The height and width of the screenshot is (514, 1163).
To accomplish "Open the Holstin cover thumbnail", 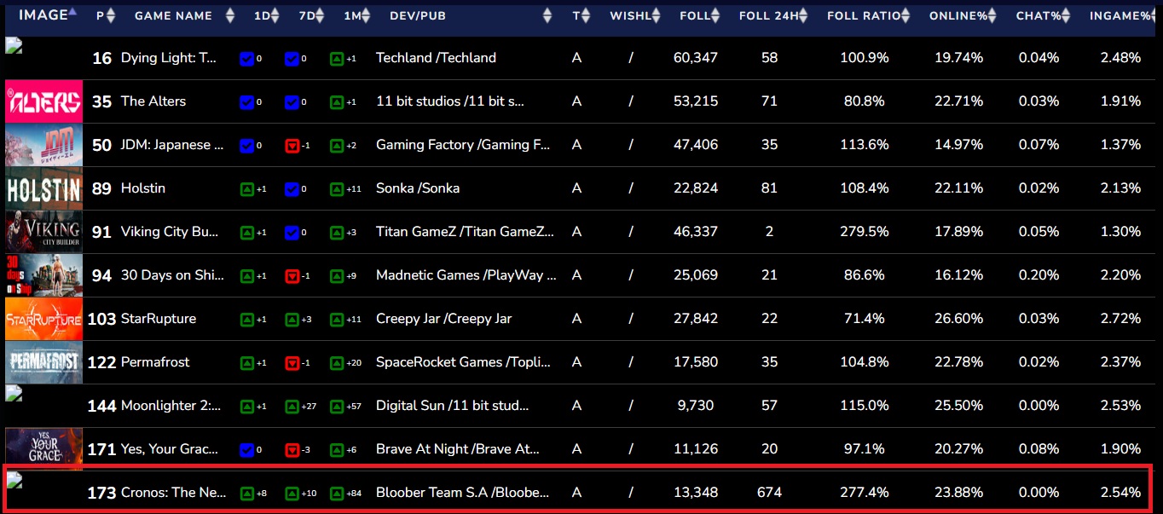I will pyautogui.click(x=44, y=188).
